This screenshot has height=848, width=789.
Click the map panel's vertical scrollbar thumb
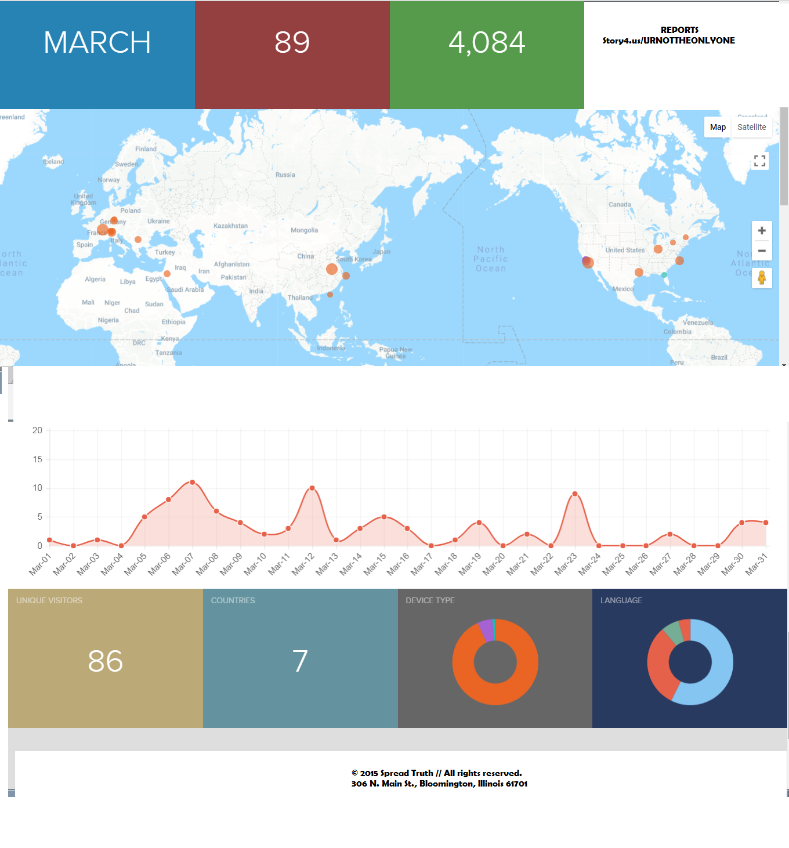click(x=784, y=157)
